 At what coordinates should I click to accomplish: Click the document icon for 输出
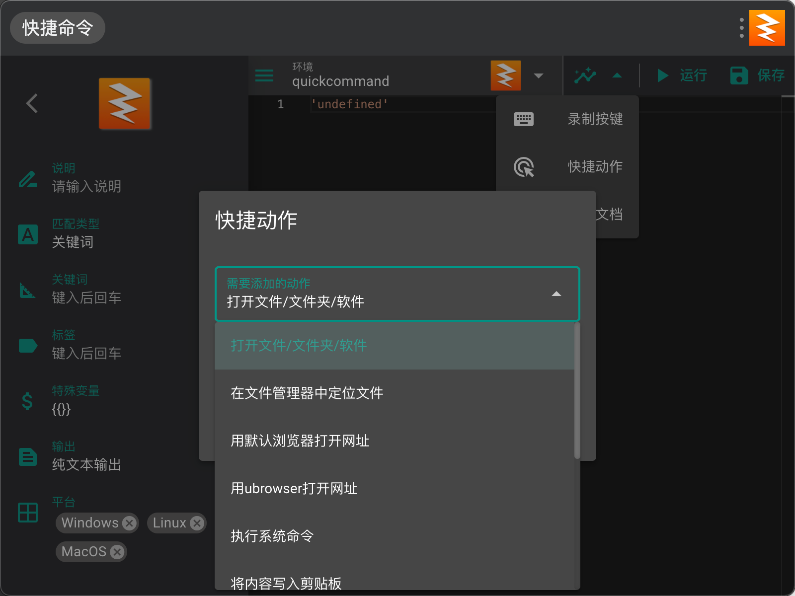point(28,457)
